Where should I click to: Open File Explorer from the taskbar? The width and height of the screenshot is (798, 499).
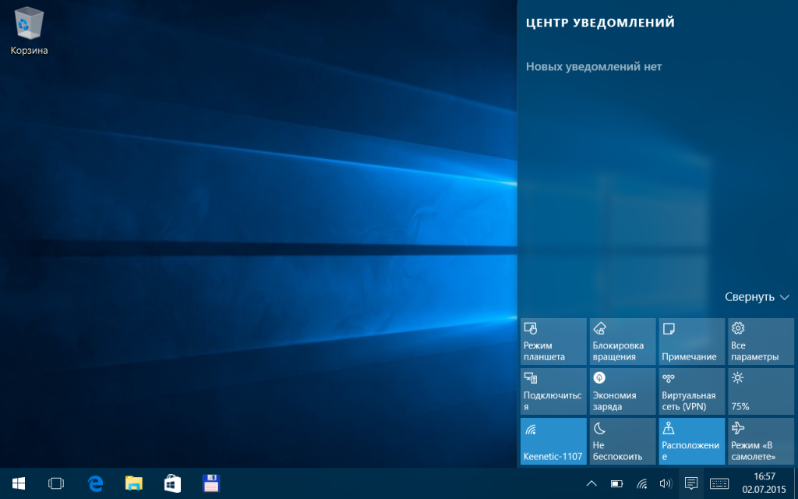[x=134, y=483]
